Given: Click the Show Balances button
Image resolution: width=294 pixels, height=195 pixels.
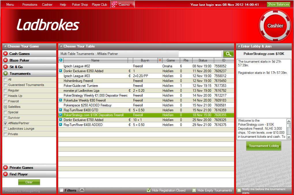Looking at the screenshot, I should tap(278, 4).
